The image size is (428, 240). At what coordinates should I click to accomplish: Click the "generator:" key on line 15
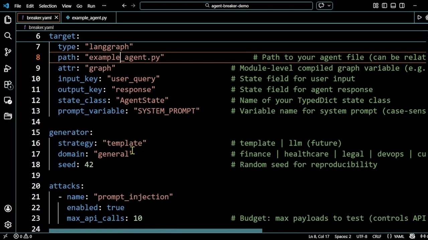(71, 132)
